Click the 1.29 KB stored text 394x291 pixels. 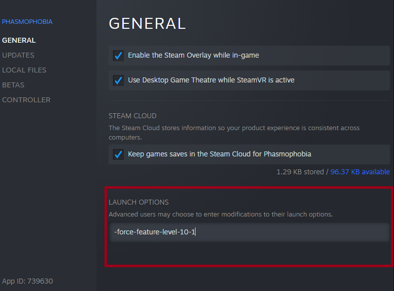(x=299, y=172)
